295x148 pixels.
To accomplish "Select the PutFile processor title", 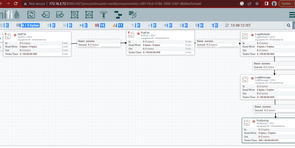I will (145, 33).
